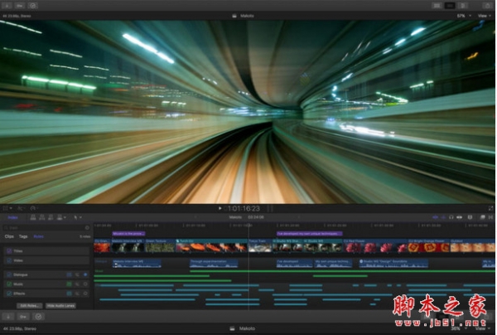
Task: Open the color and audio enhancements dropdown
Action: [20, 208]
